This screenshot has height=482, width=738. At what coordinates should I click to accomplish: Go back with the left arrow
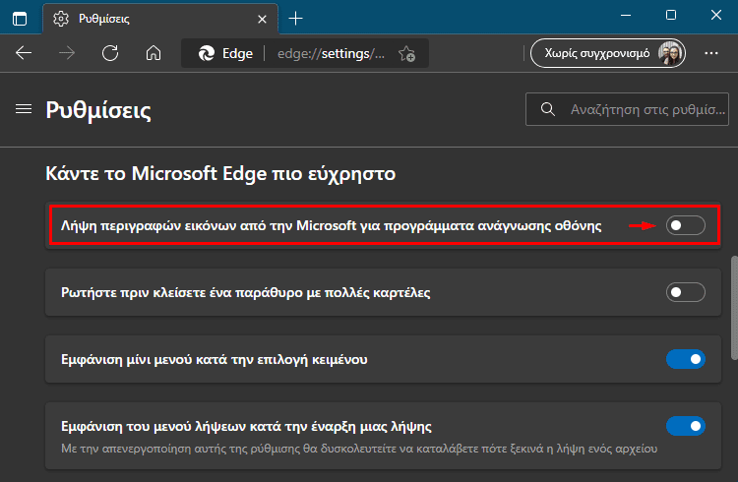24,53
